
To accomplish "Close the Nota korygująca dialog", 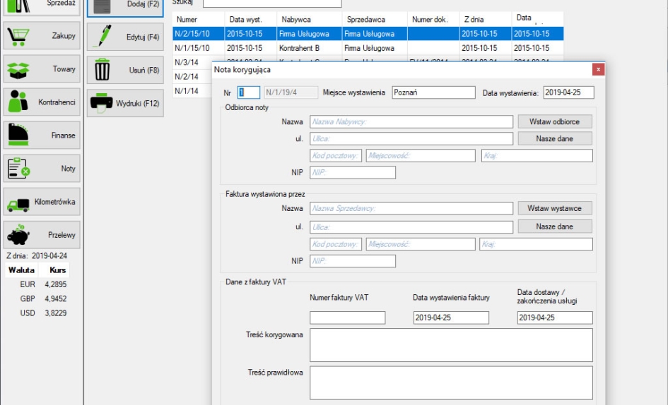I will click(599, 69).
